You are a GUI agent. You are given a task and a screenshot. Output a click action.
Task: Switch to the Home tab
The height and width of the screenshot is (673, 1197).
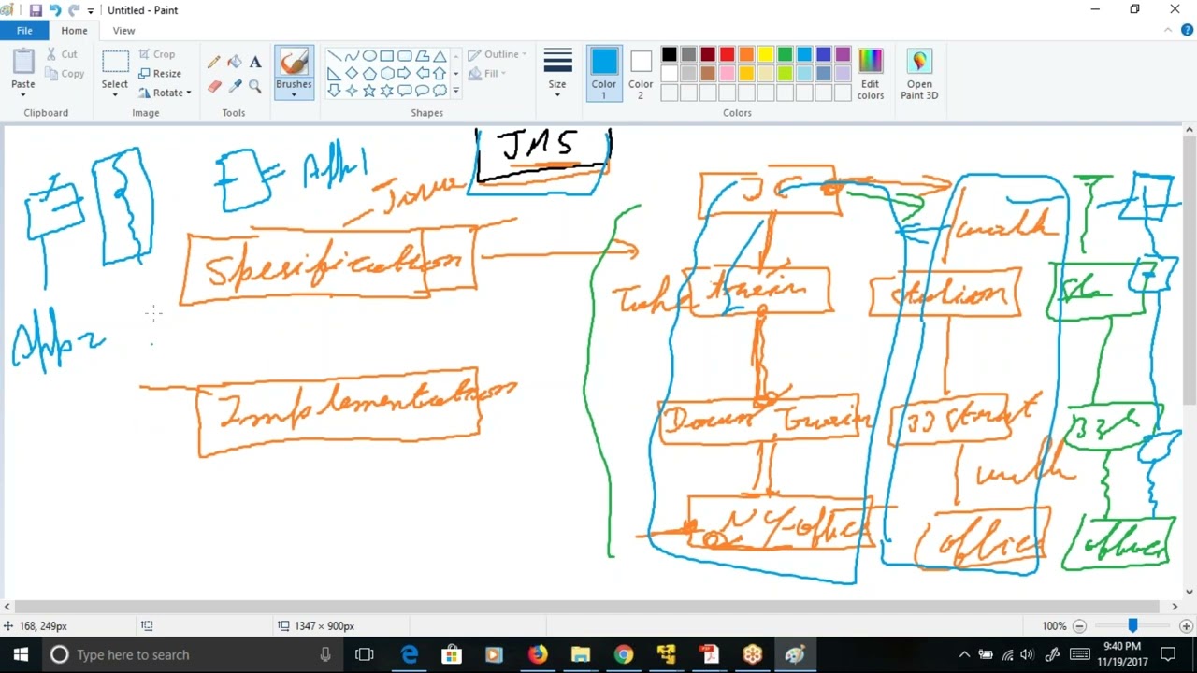(x=74, y=31)
